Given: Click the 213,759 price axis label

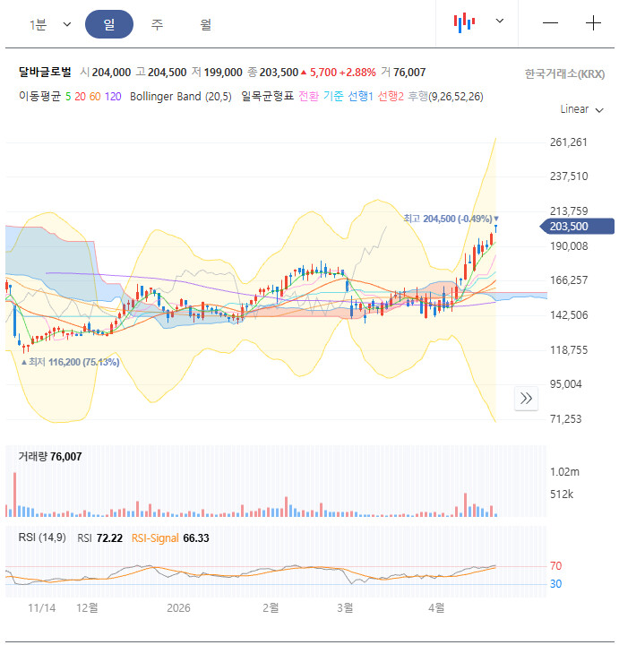Looking at the screenshot, I should pyautogui.click(x=569, y=211).
